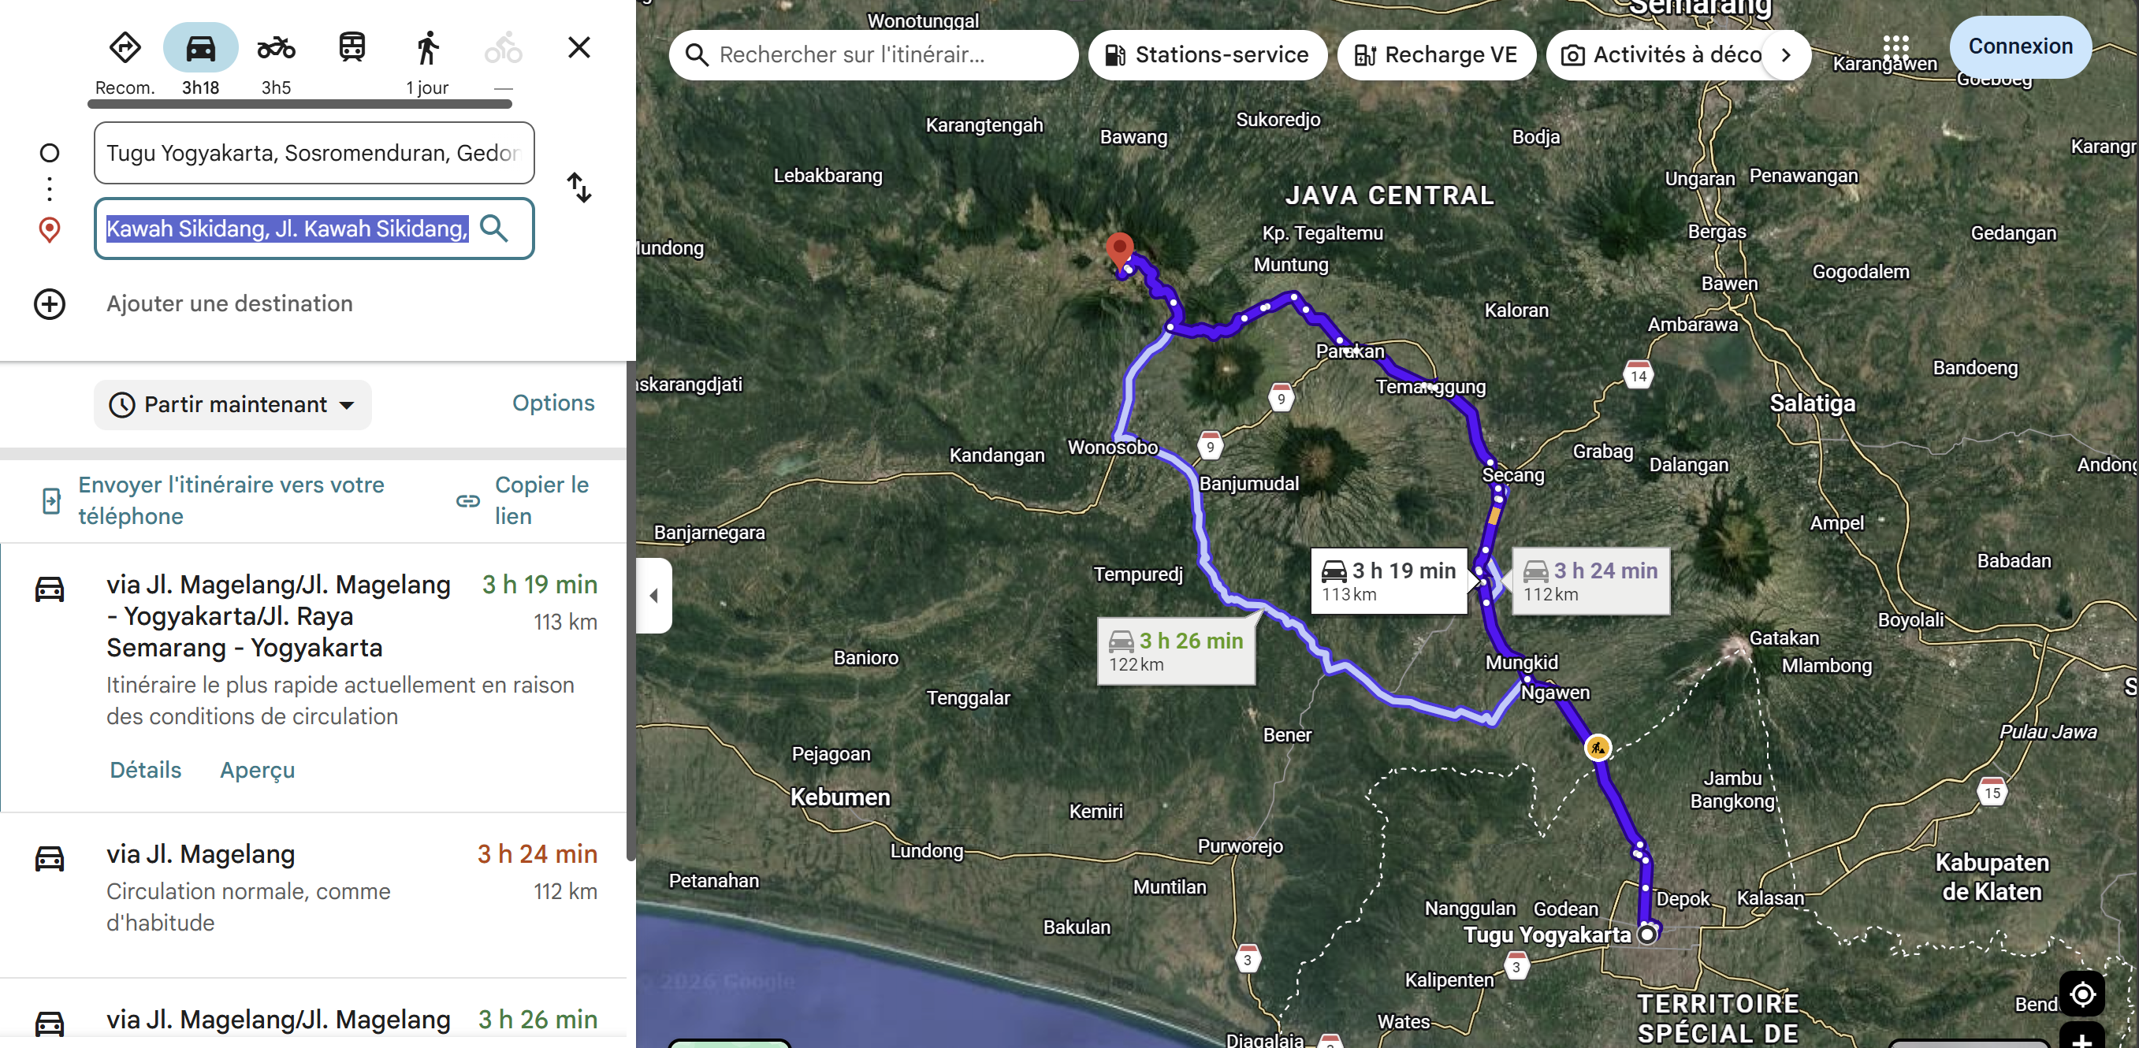Click the origin circle icon beside first field

pos(50,153)
